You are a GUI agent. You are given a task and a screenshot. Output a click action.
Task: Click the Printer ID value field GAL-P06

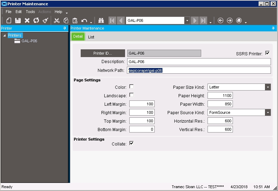164,53
